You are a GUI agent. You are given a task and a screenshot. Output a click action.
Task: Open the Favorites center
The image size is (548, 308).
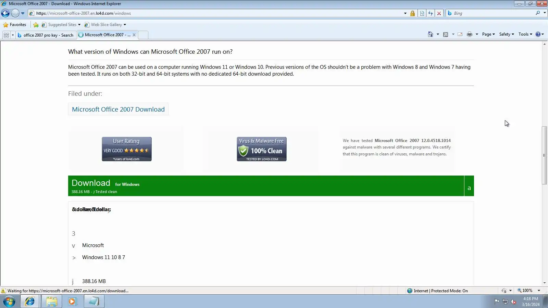(15, 25)
